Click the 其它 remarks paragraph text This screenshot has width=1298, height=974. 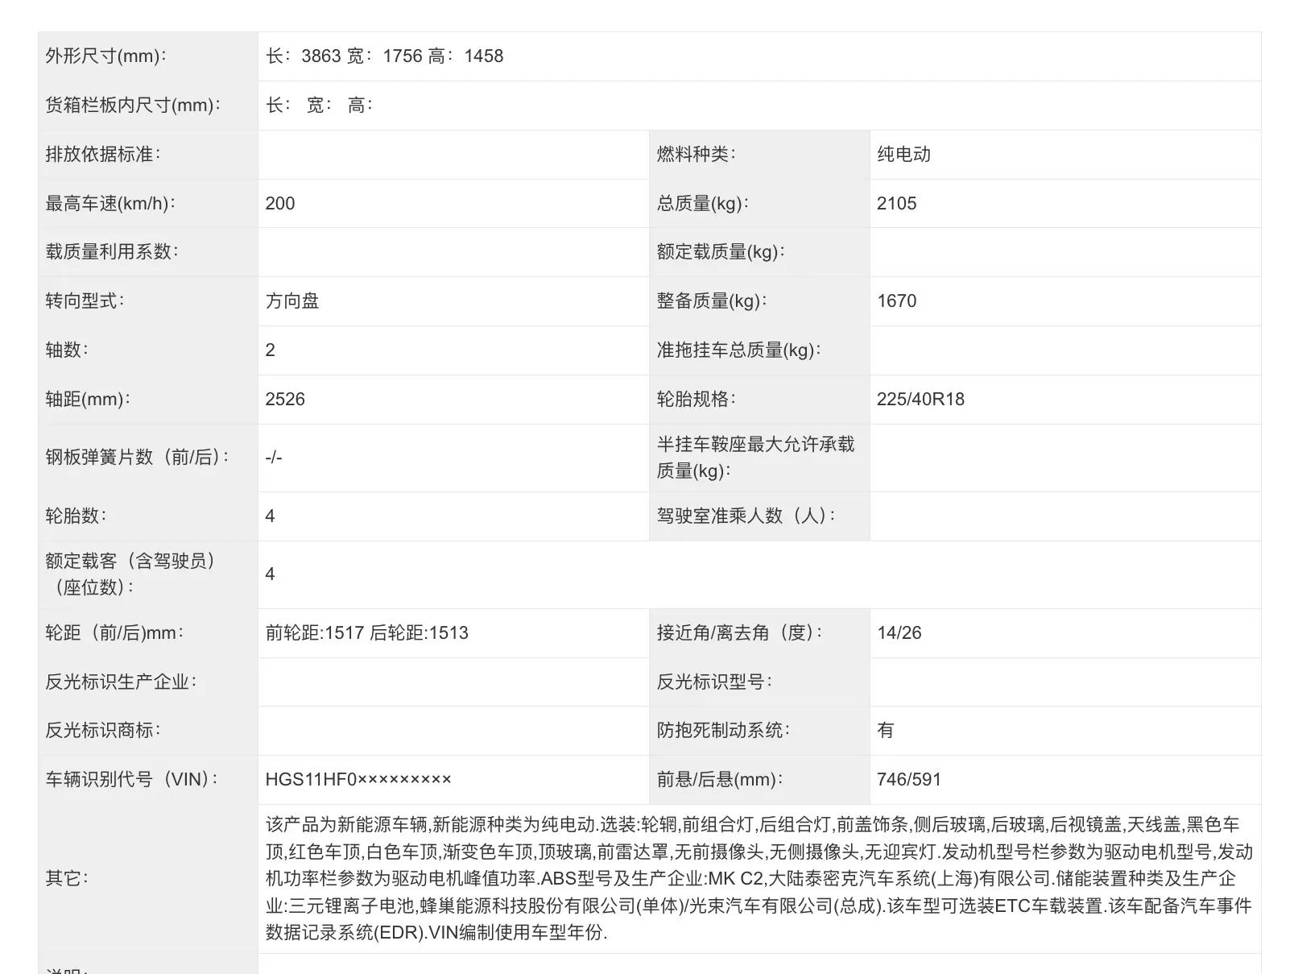[x=759, y=879]
